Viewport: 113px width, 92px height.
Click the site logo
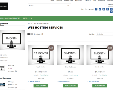[x=4, y=6]
